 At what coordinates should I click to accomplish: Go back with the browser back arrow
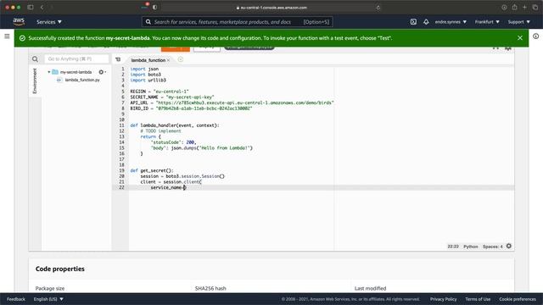pos(42,8)
